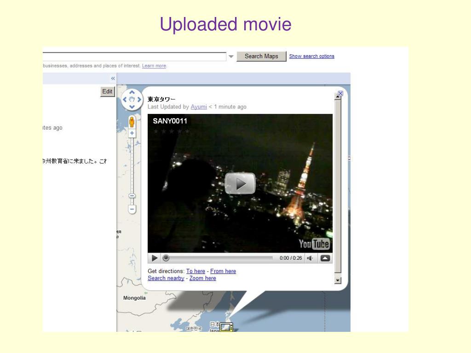Viewport: 471px width, 353px height.
Task: Collapse the left panel with double-chevron
Action: coord(113,78)
